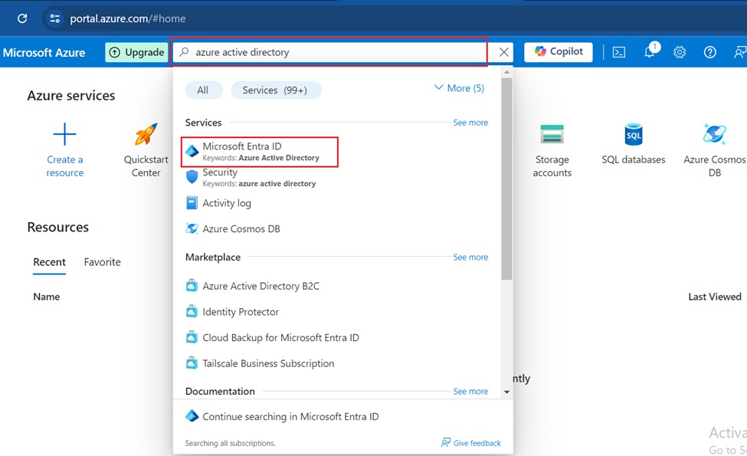Filter search results by Services (99+)
The image size is (747, 456).
(x=276, y=90)
